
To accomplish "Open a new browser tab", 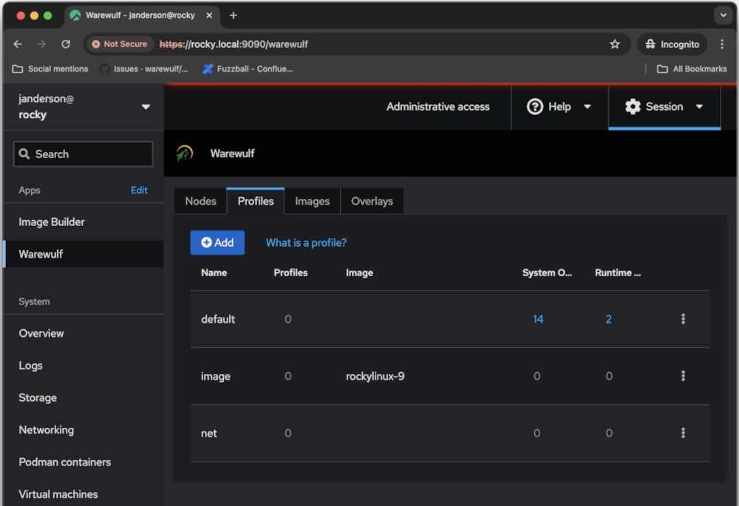I will point(234,15).
